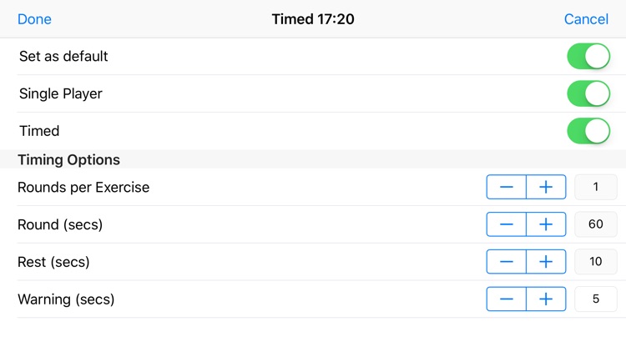Screen dimensions: 626x352
Task: Add Rest seconds using plus icon
Action: (546, 262)
